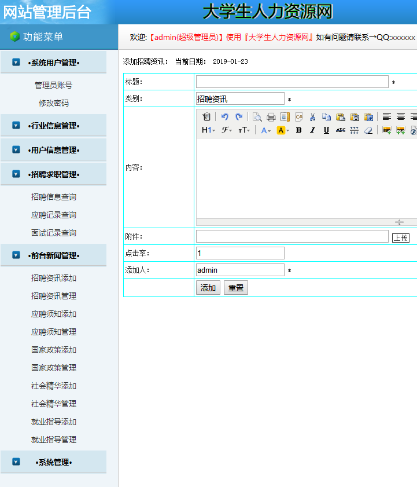Viewport: 417px width, 487px height.
Task: Align text left in editor
Action: coord(386,117)
